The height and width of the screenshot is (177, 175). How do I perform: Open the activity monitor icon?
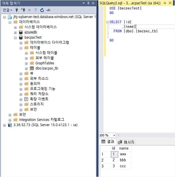[x=48, y=10]
